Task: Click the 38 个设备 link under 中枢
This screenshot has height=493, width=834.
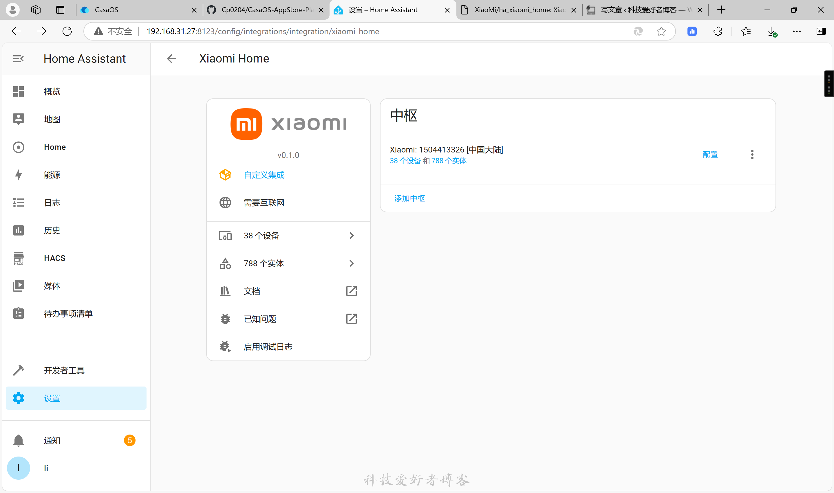Action: (405, 161)
